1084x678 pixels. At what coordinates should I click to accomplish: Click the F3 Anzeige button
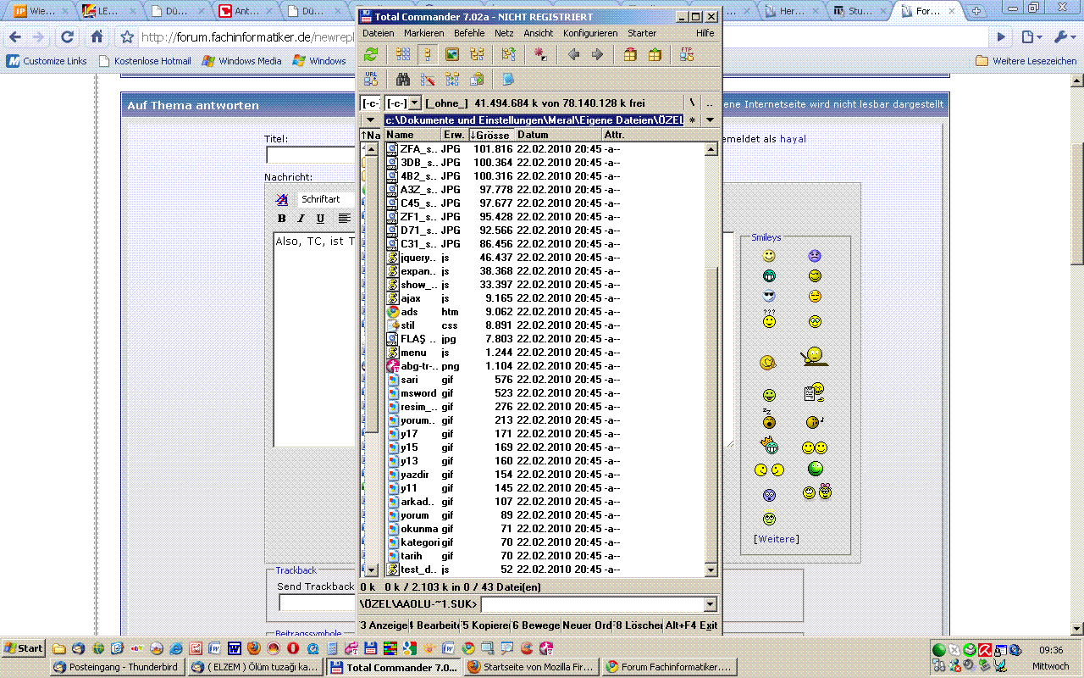pyautogui.click(x=384, y=625)
